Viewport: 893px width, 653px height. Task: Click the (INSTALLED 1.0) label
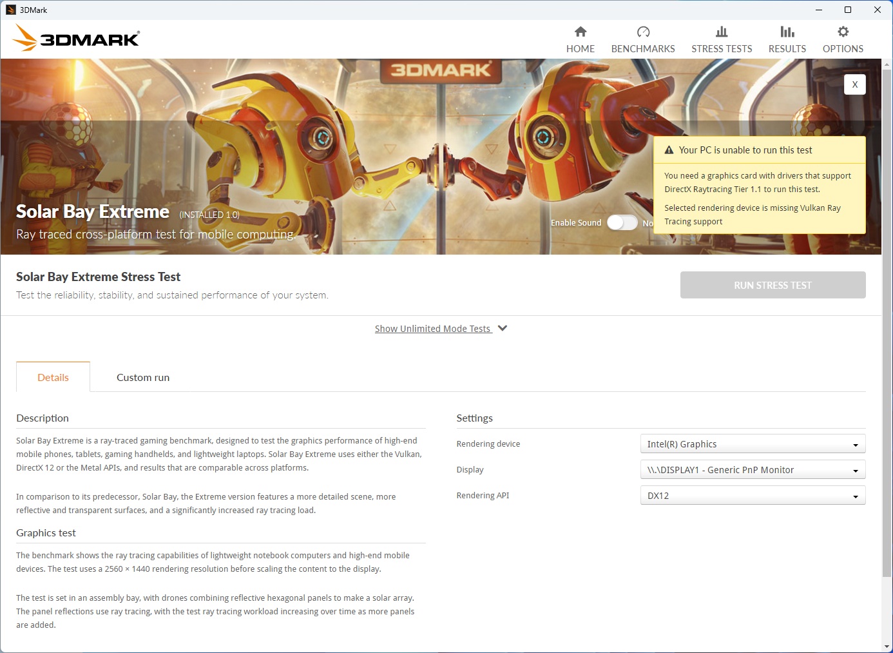209,215
